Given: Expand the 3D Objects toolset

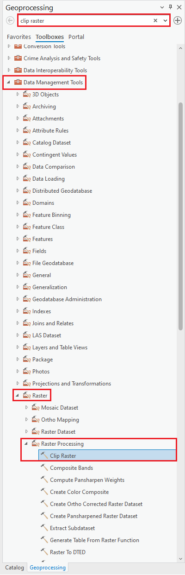Looking at the screenshot, I should pyautogui.click(x=18, y=95).
